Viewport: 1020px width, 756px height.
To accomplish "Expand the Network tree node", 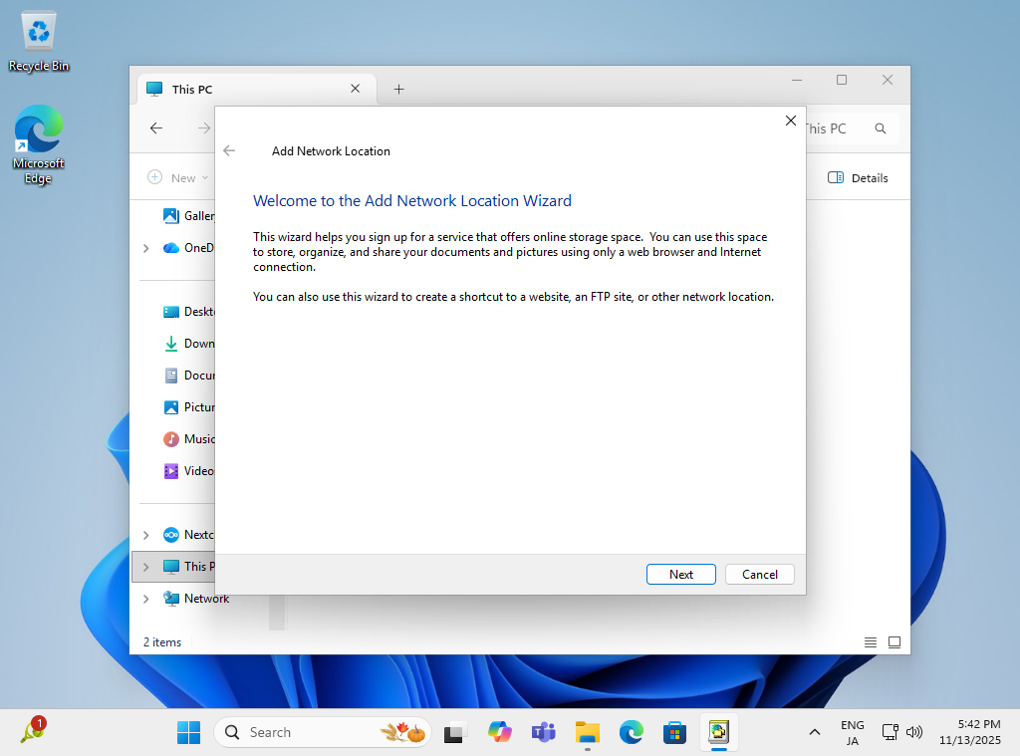I will pos(146,599).
